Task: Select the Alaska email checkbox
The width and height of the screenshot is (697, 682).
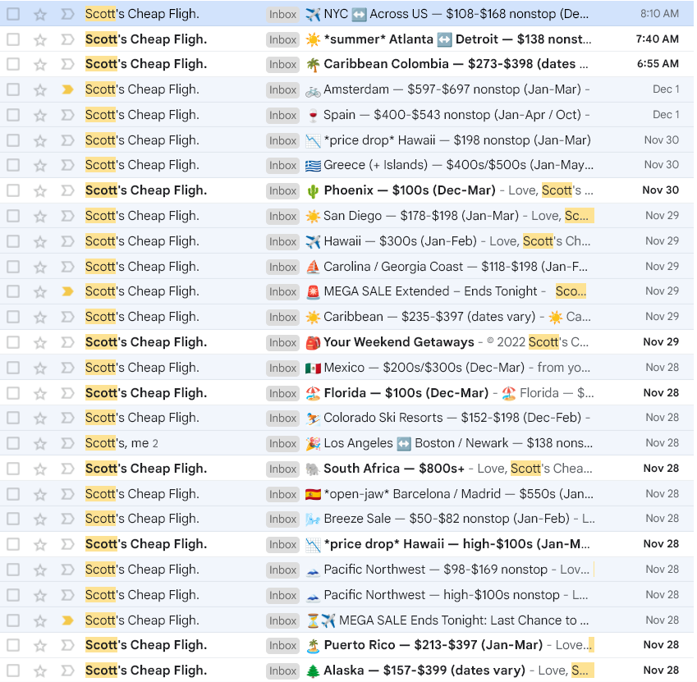Action: [x=13, y=671]
